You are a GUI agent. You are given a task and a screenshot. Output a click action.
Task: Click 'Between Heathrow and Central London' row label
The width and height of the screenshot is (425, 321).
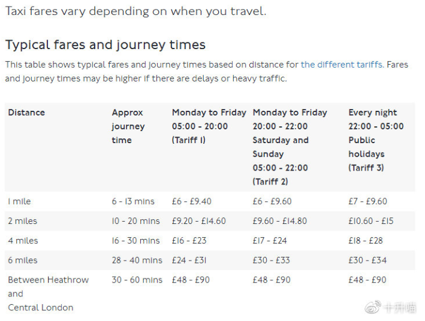pyautogui.click(x=48, y=293)
